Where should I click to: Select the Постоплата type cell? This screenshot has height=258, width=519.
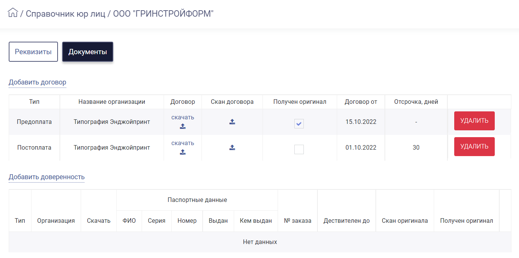[x=34, y=148]
